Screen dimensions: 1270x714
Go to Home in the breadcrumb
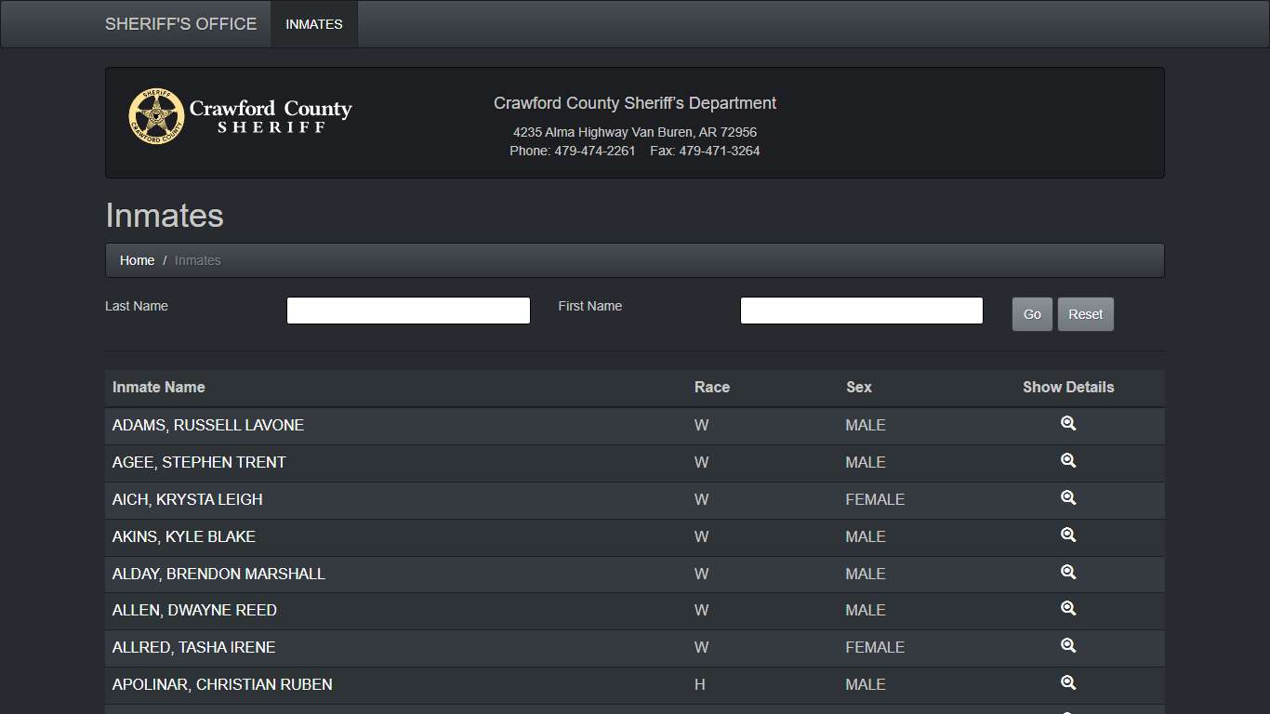(137, 260)
